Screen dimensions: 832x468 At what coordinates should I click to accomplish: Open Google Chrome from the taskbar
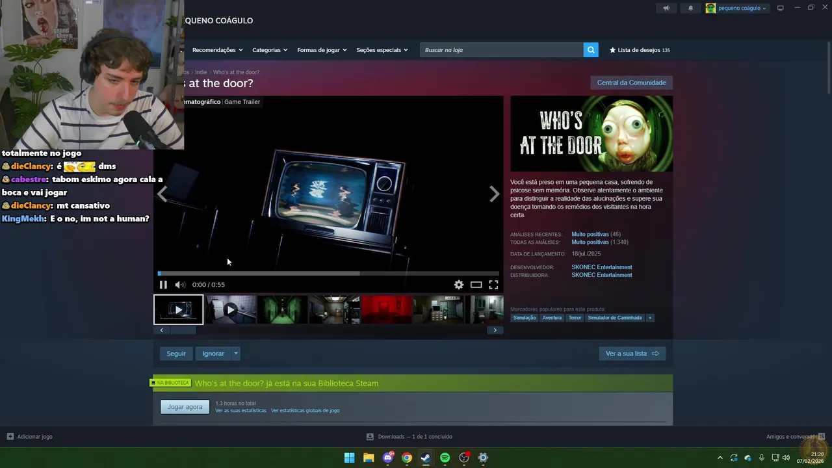coord(407,458)
